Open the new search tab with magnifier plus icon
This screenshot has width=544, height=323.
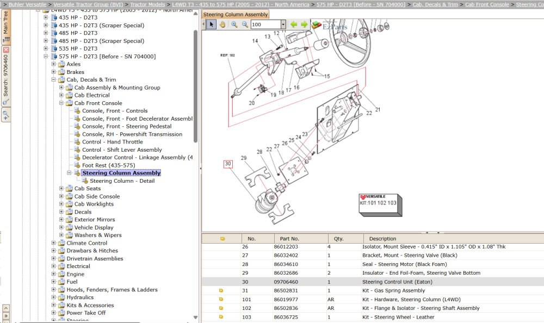click(6, 115)
